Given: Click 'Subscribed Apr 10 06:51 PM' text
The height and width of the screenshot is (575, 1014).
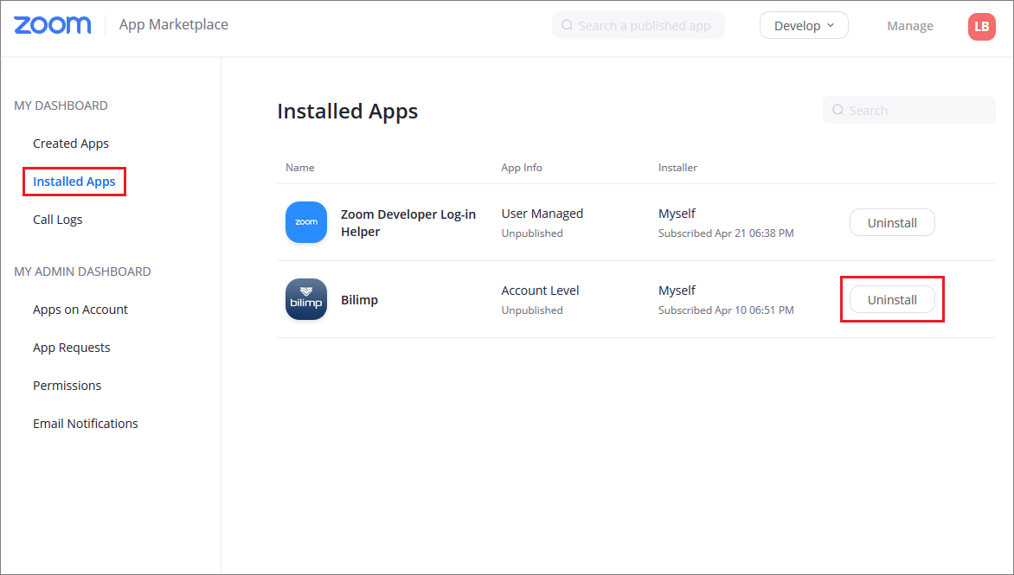Looking at the screenshot, I should (x=726, y=310).
